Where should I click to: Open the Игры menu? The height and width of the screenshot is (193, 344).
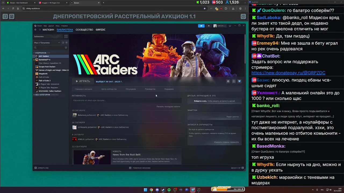pyautogui.click(x=58, y=26)
